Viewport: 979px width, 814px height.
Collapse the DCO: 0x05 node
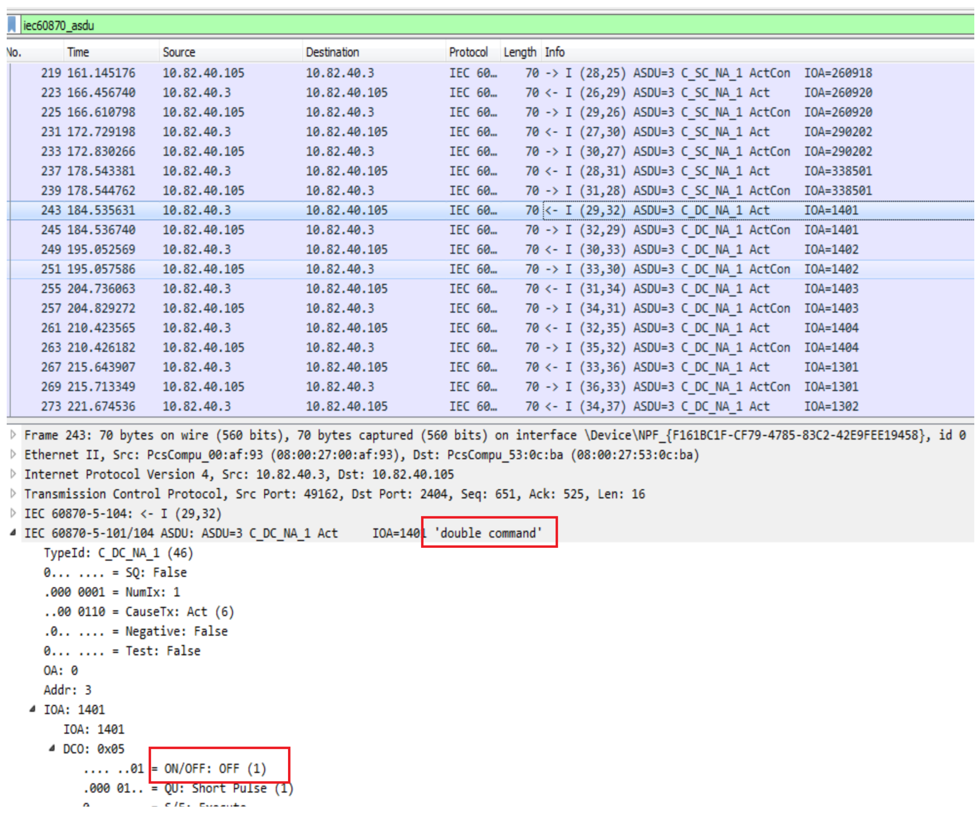[x=52, y=748]
